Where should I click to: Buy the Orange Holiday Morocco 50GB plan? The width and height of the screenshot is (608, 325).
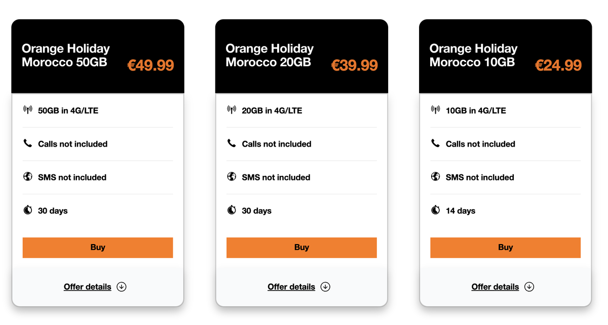[98, 248]
